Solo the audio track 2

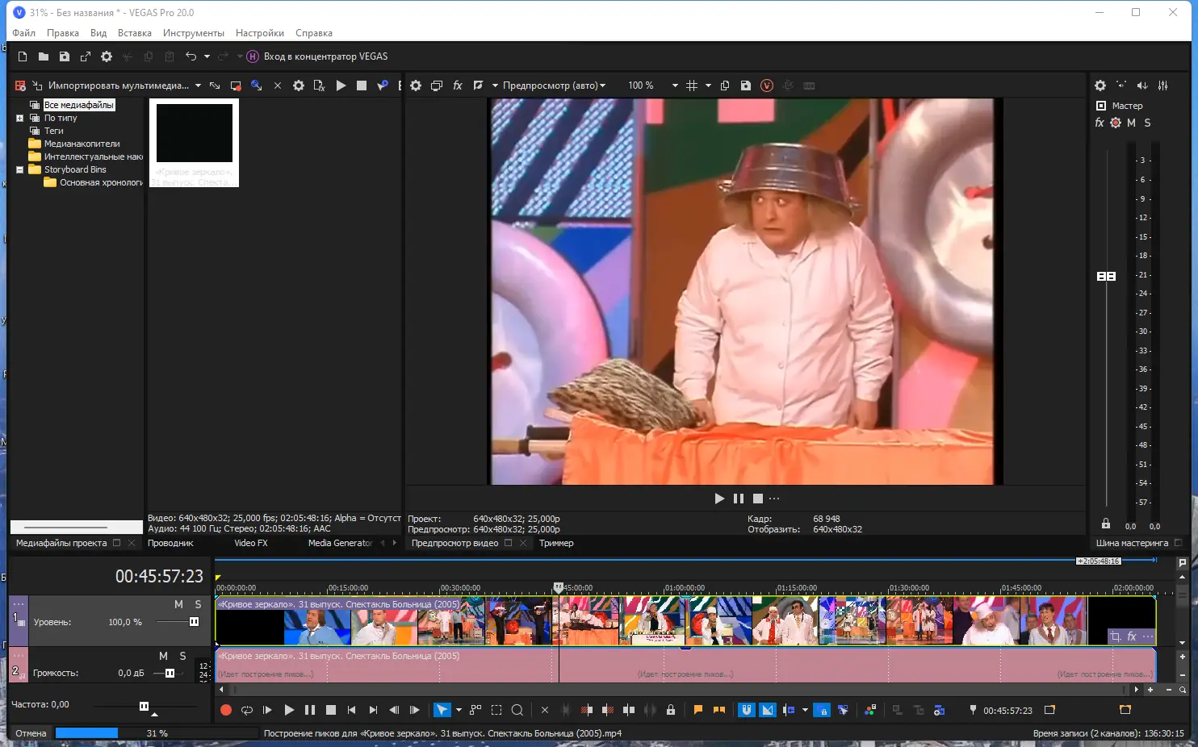click(x=183, y=656)
